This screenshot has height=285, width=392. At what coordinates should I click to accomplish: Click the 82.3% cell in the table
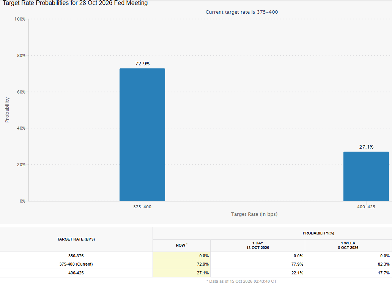click(348, 264)
